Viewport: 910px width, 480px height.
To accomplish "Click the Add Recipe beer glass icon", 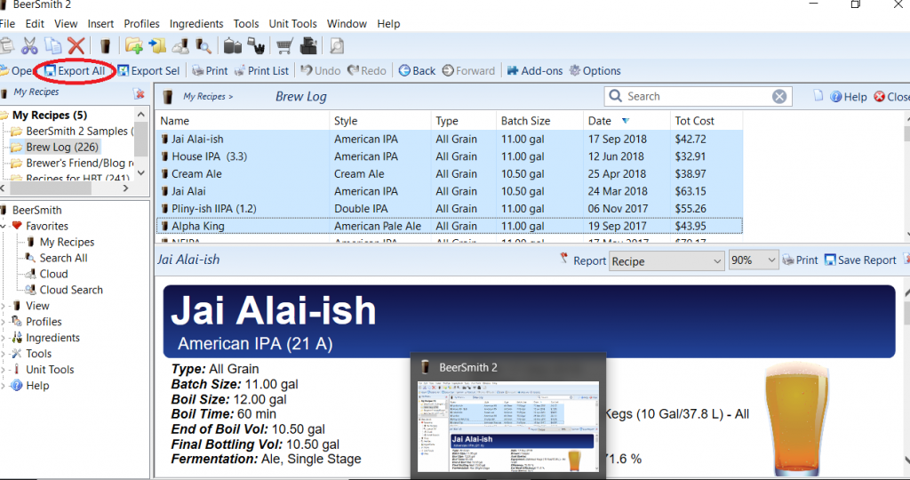I will pos(105,46).
